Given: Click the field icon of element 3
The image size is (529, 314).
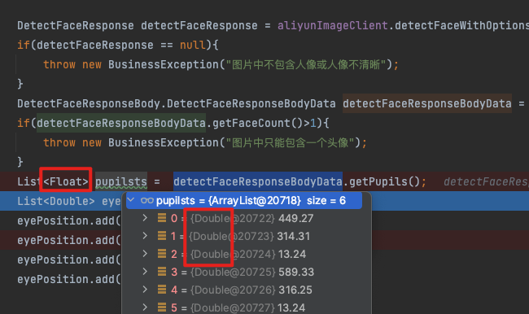Looking at the screenshot, I should [162, 272].
